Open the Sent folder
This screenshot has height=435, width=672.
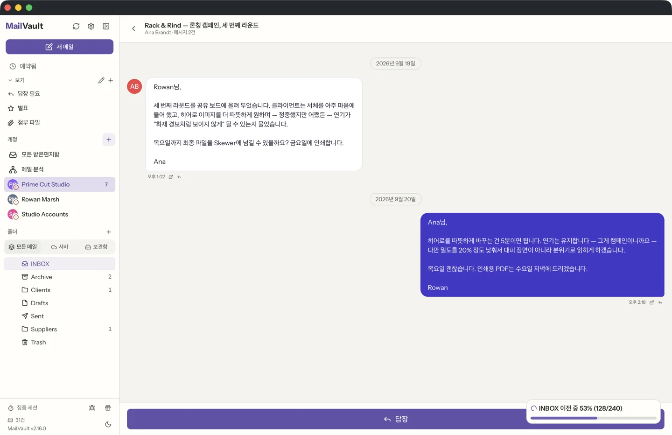pos(60,316)
